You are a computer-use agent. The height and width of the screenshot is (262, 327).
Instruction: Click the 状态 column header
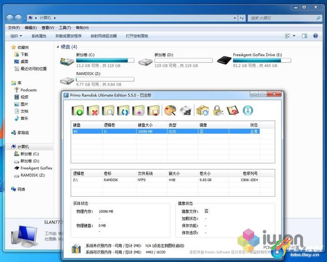click(x=244, y=125)
